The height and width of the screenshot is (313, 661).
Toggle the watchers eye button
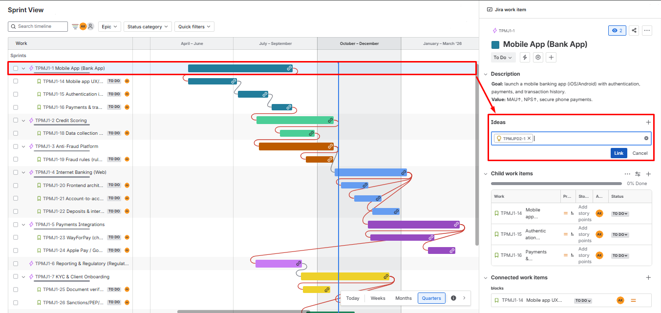point(617,31)
